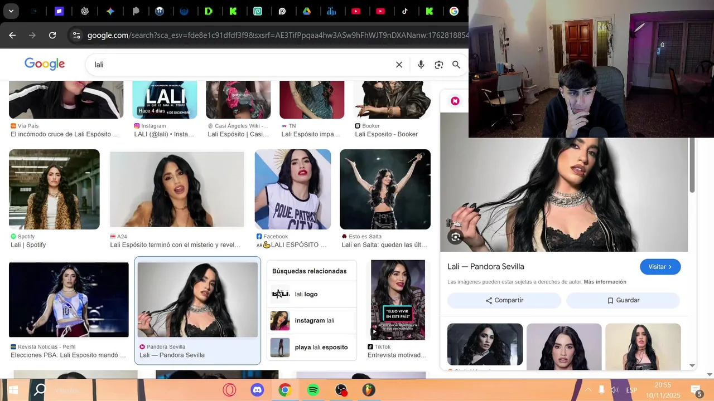714x401 pixels.
Task: Click the Guardar button
Action: click(x=623, y=300)
